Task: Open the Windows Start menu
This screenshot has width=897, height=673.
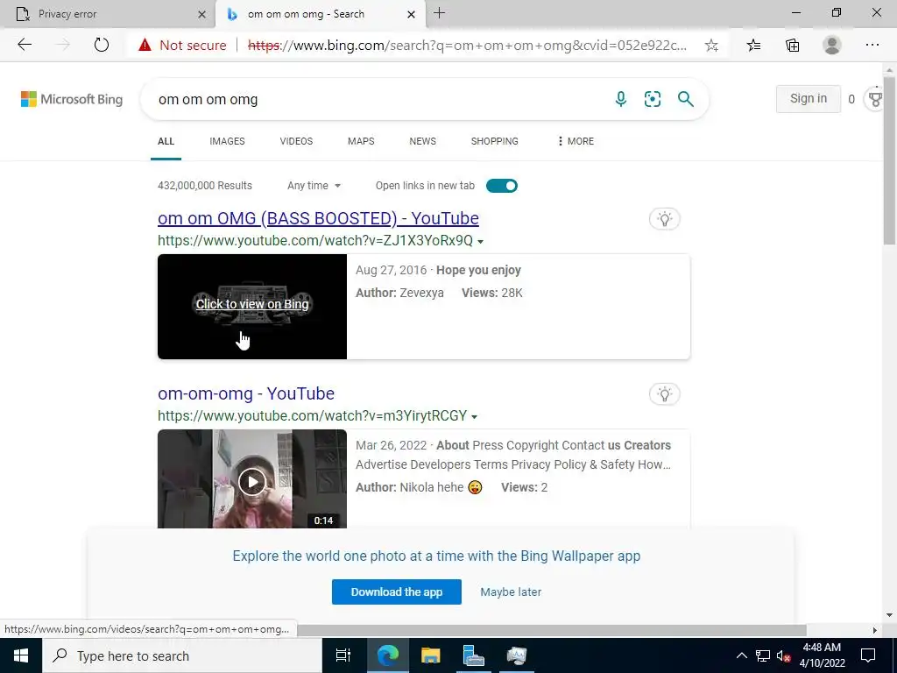Action: 21,655
